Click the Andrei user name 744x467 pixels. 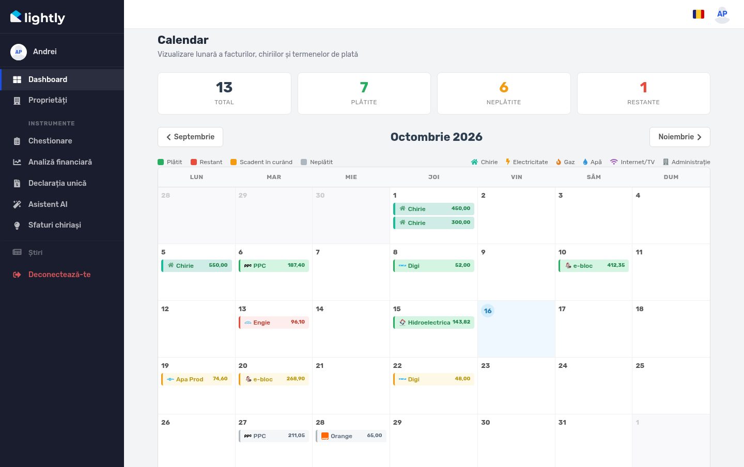[45, 52]
